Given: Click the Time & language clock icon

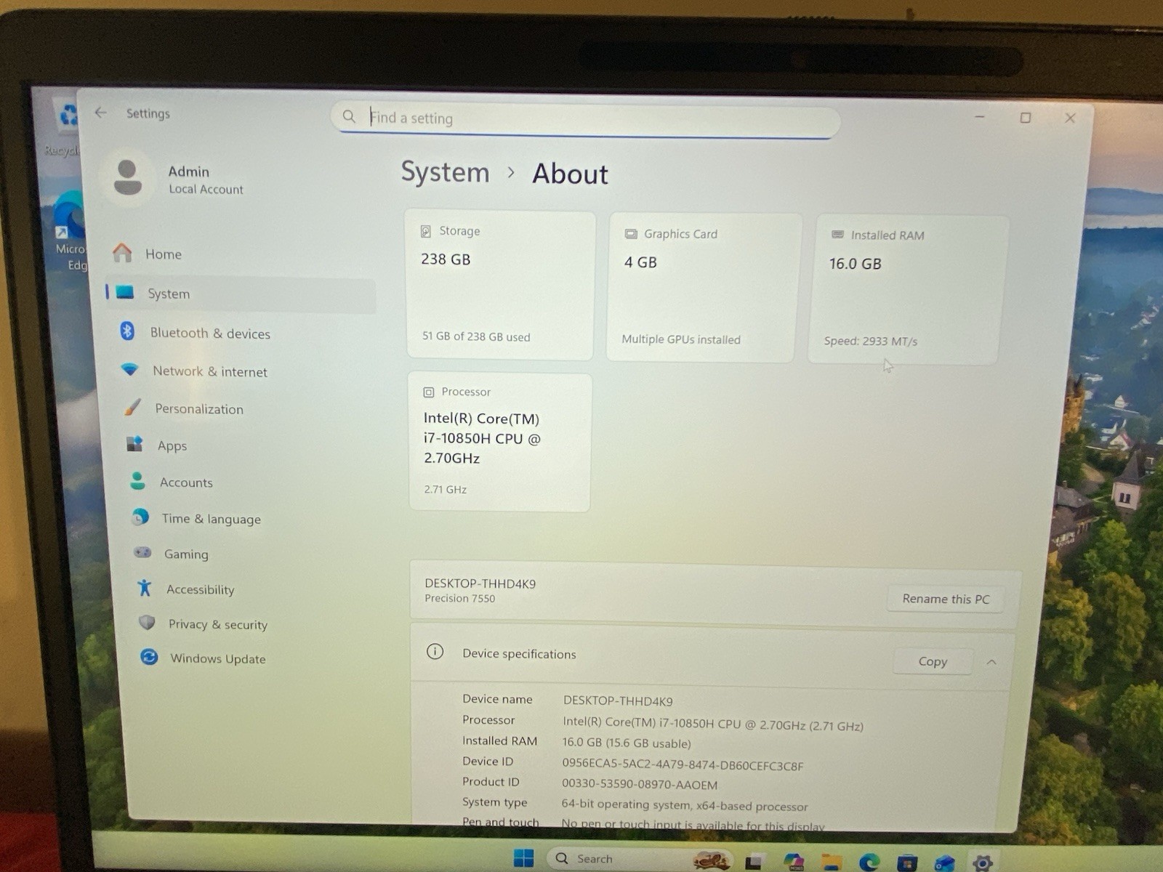Looking at the screenshot, I should (140, 517).
